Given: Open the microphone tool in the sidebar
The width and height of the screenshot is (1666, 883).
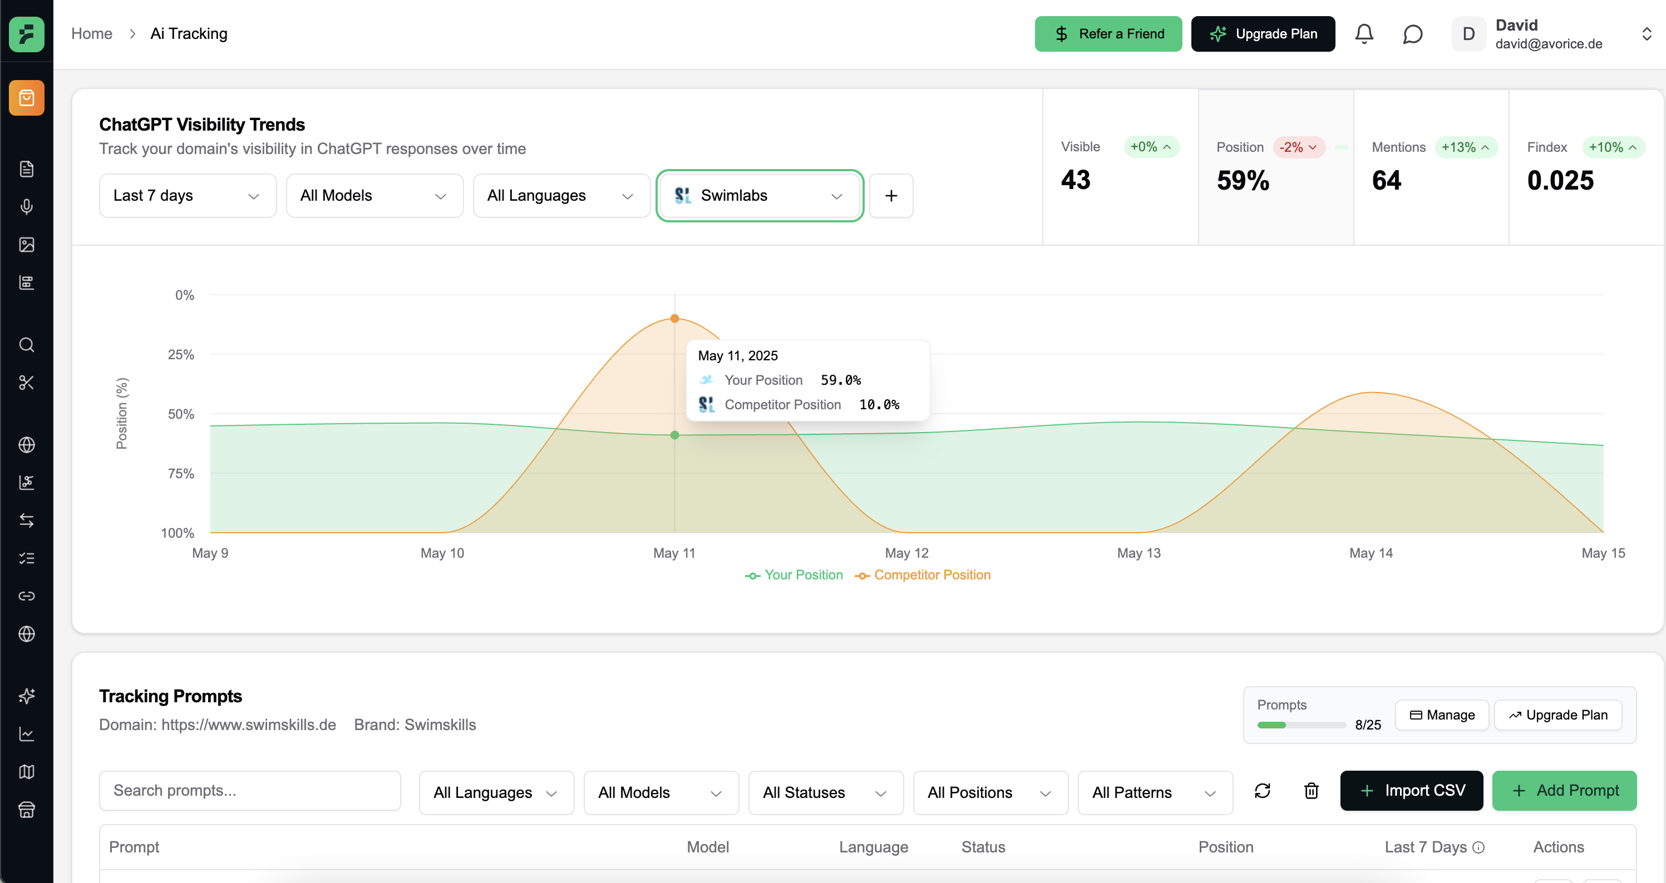Looking at the screenshot, I should tap(27, 207).
